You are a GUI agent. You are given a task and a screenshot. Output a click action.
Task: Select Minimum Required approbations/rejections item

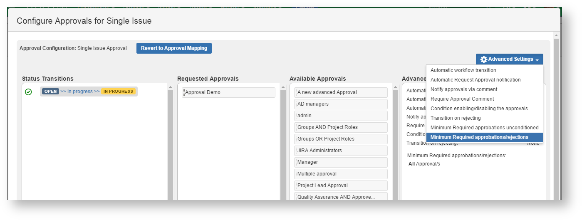coord(479,137)
